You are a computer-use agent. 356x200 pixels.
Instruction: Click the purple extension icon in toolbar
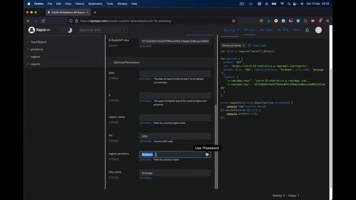pyautogui.click(x=290, y=21)
